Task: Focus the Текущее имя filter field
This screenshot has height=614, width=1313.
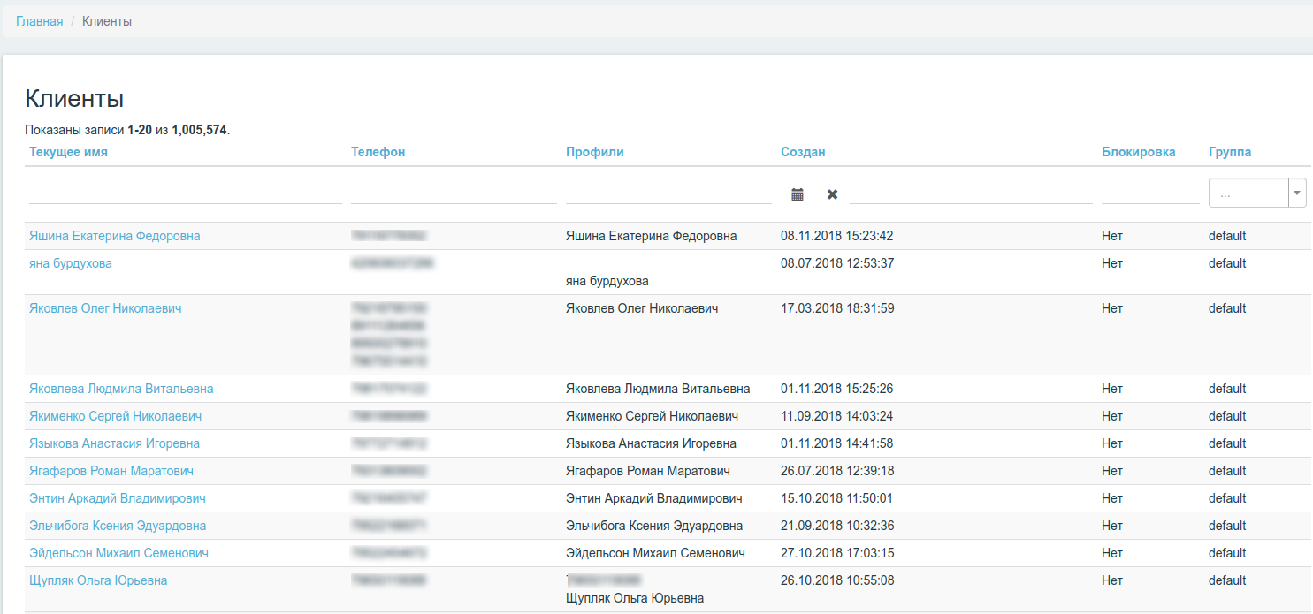Action: pos(186,192)
